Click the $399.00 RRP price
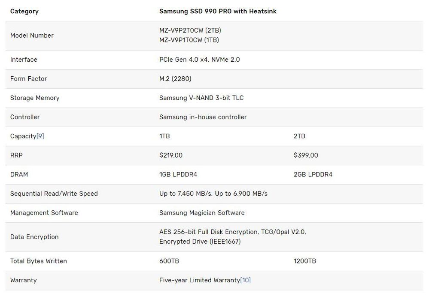This screenshot has height=302, width=429. [306, 155]
